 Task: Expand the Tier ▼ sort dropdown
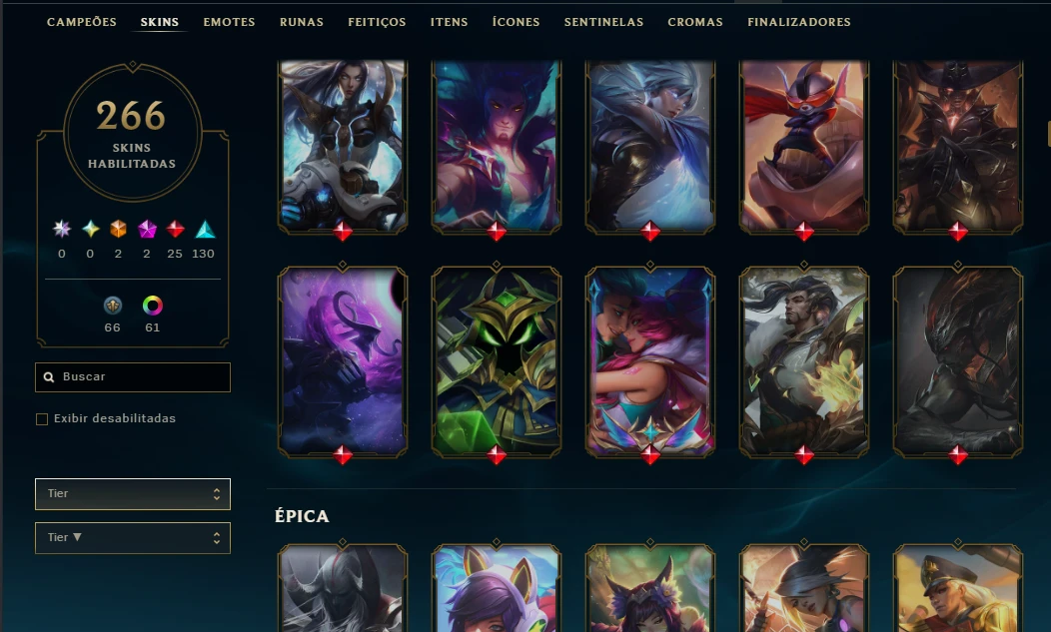click(133, 538)
